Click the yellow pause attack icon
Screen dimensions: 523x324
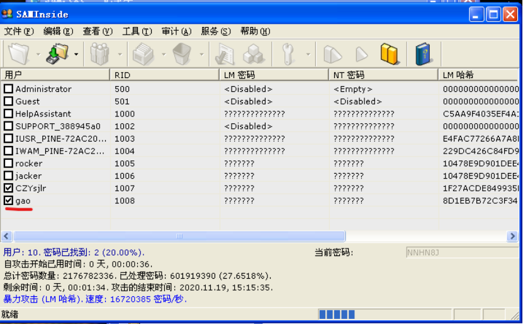390,53
